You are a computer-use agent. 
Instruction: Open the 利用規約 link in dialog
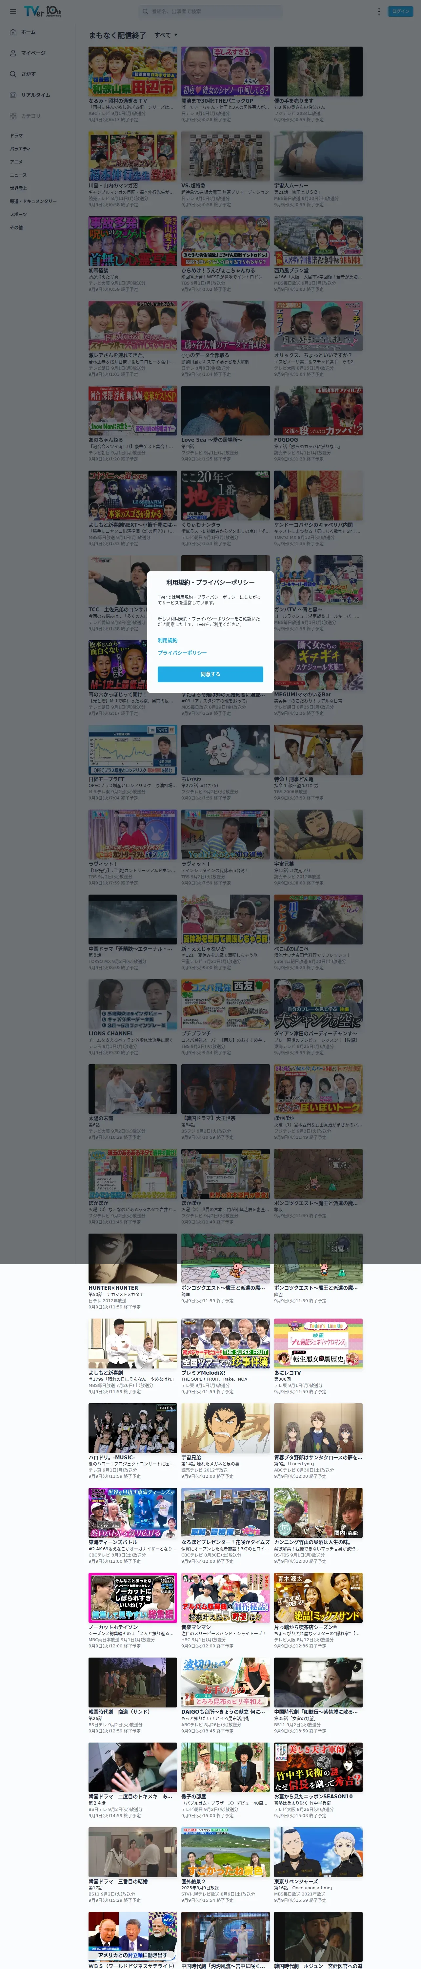[x=167, y=641]
